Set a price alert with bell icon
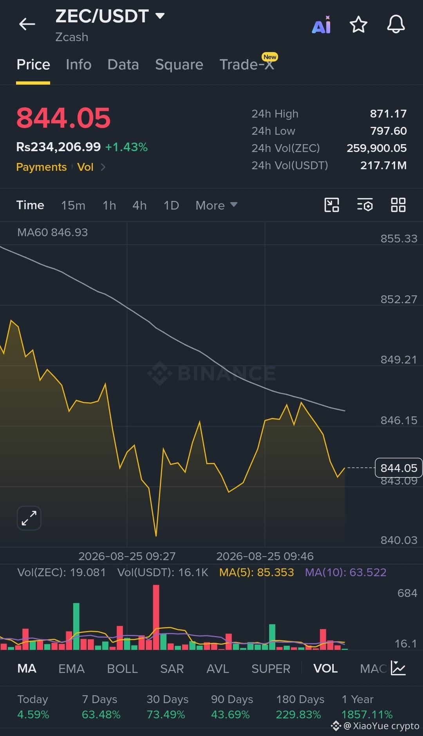 396,24
